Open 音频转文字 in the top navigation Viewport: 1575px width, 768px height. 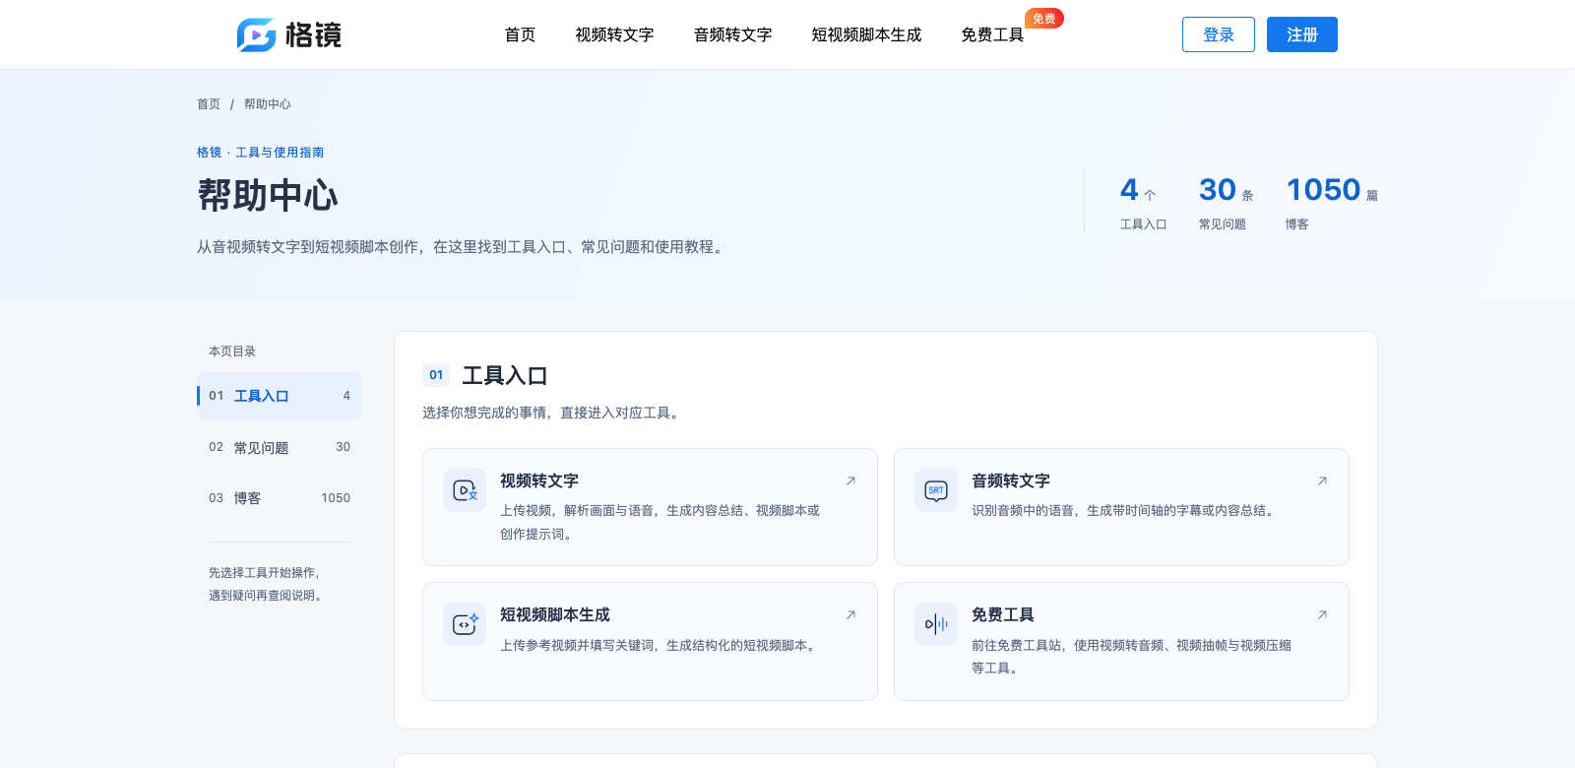point(732,34)
